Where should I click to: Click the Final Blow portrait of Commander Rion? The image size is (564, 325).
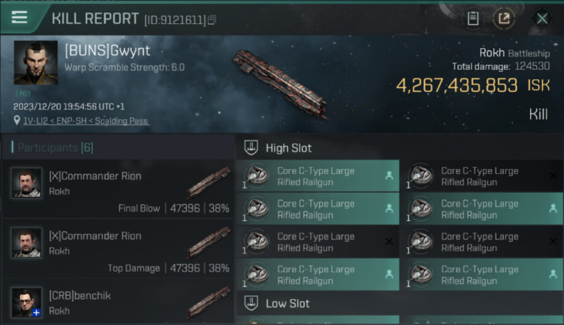(x=26, y=183)
